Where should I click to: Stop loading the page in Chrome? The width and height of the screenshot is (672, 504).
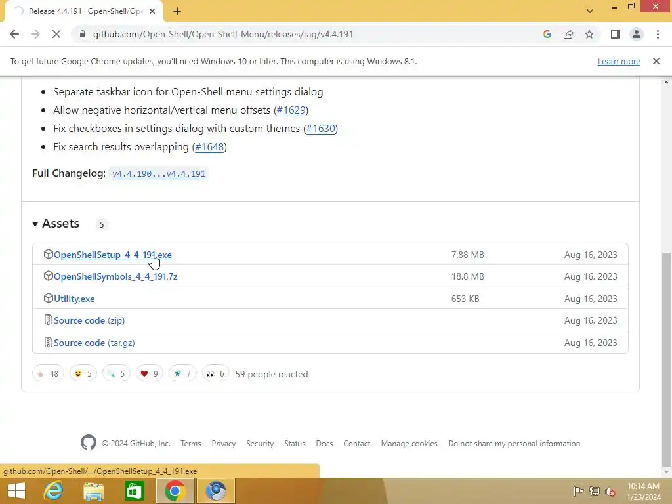coord(56,34)
